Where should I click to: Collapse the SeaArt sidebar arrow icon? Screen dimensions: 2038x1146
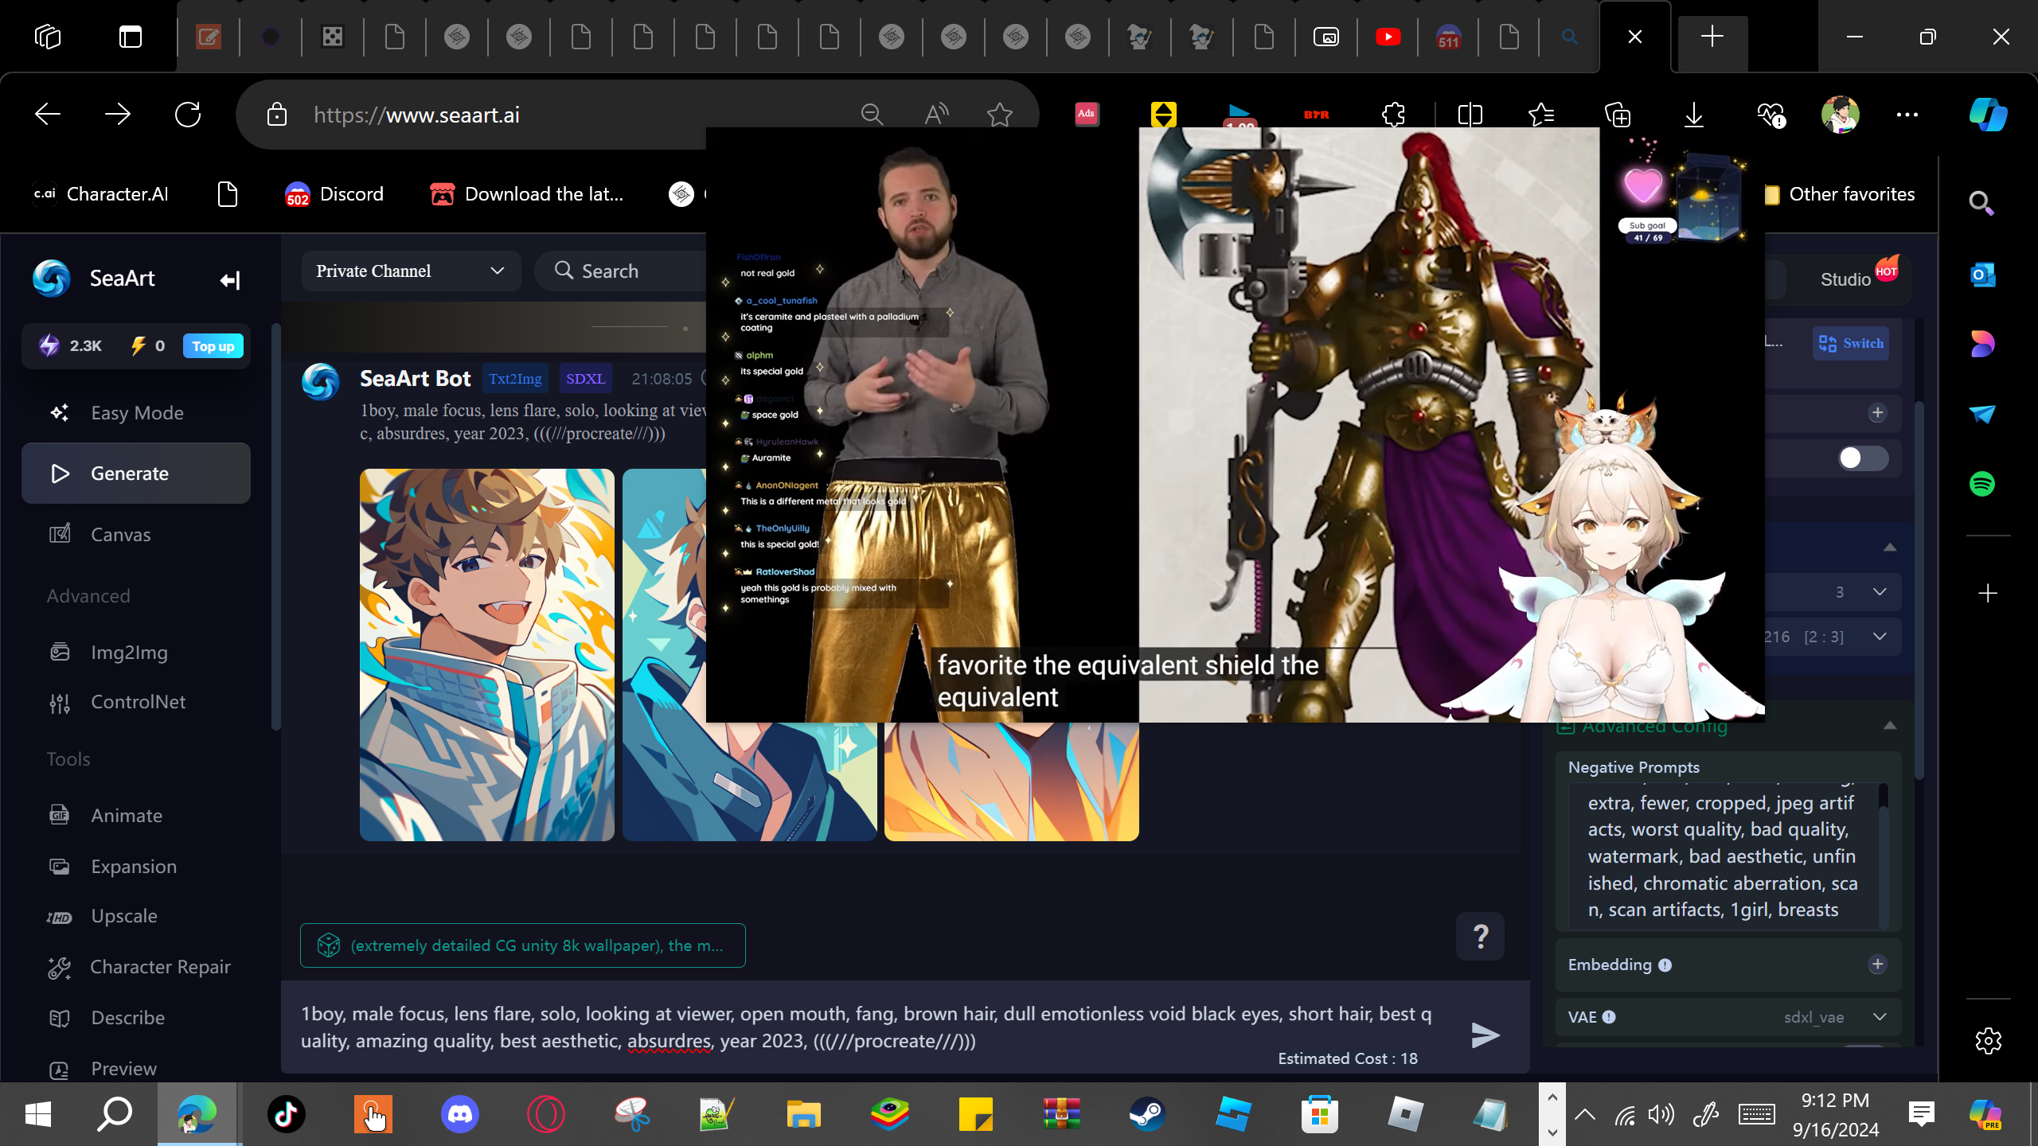[230, 279]
